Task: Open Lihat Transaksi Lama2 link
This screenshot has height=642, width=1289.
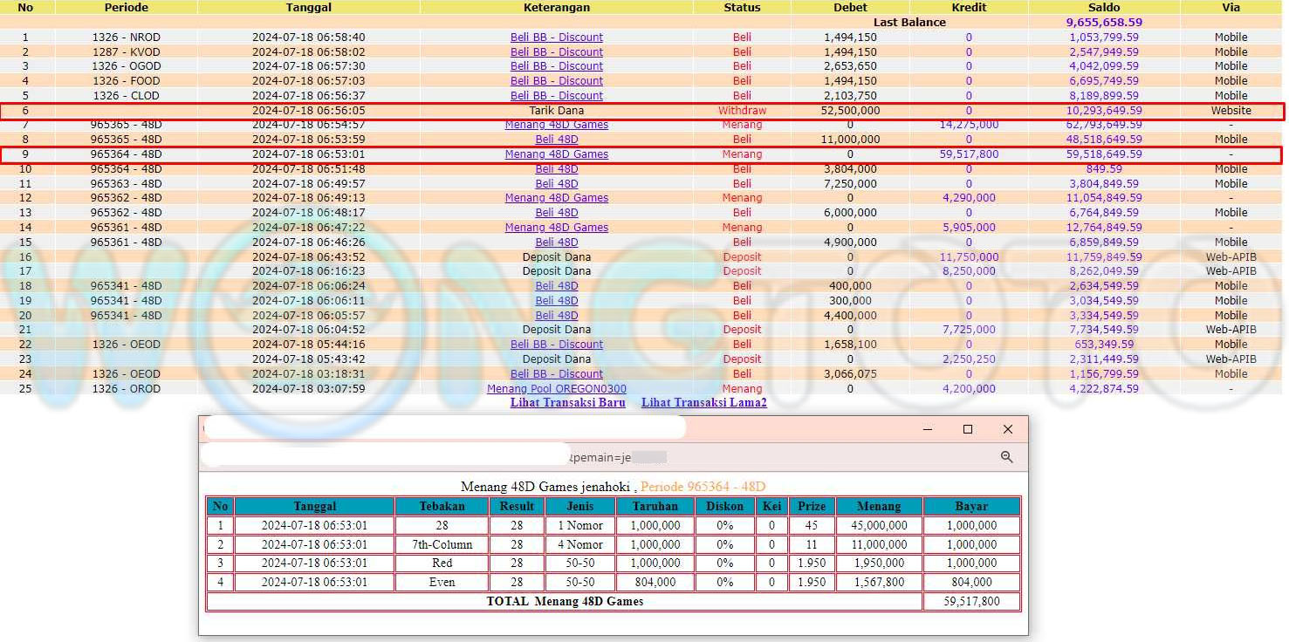Action: tap(703, 403)
